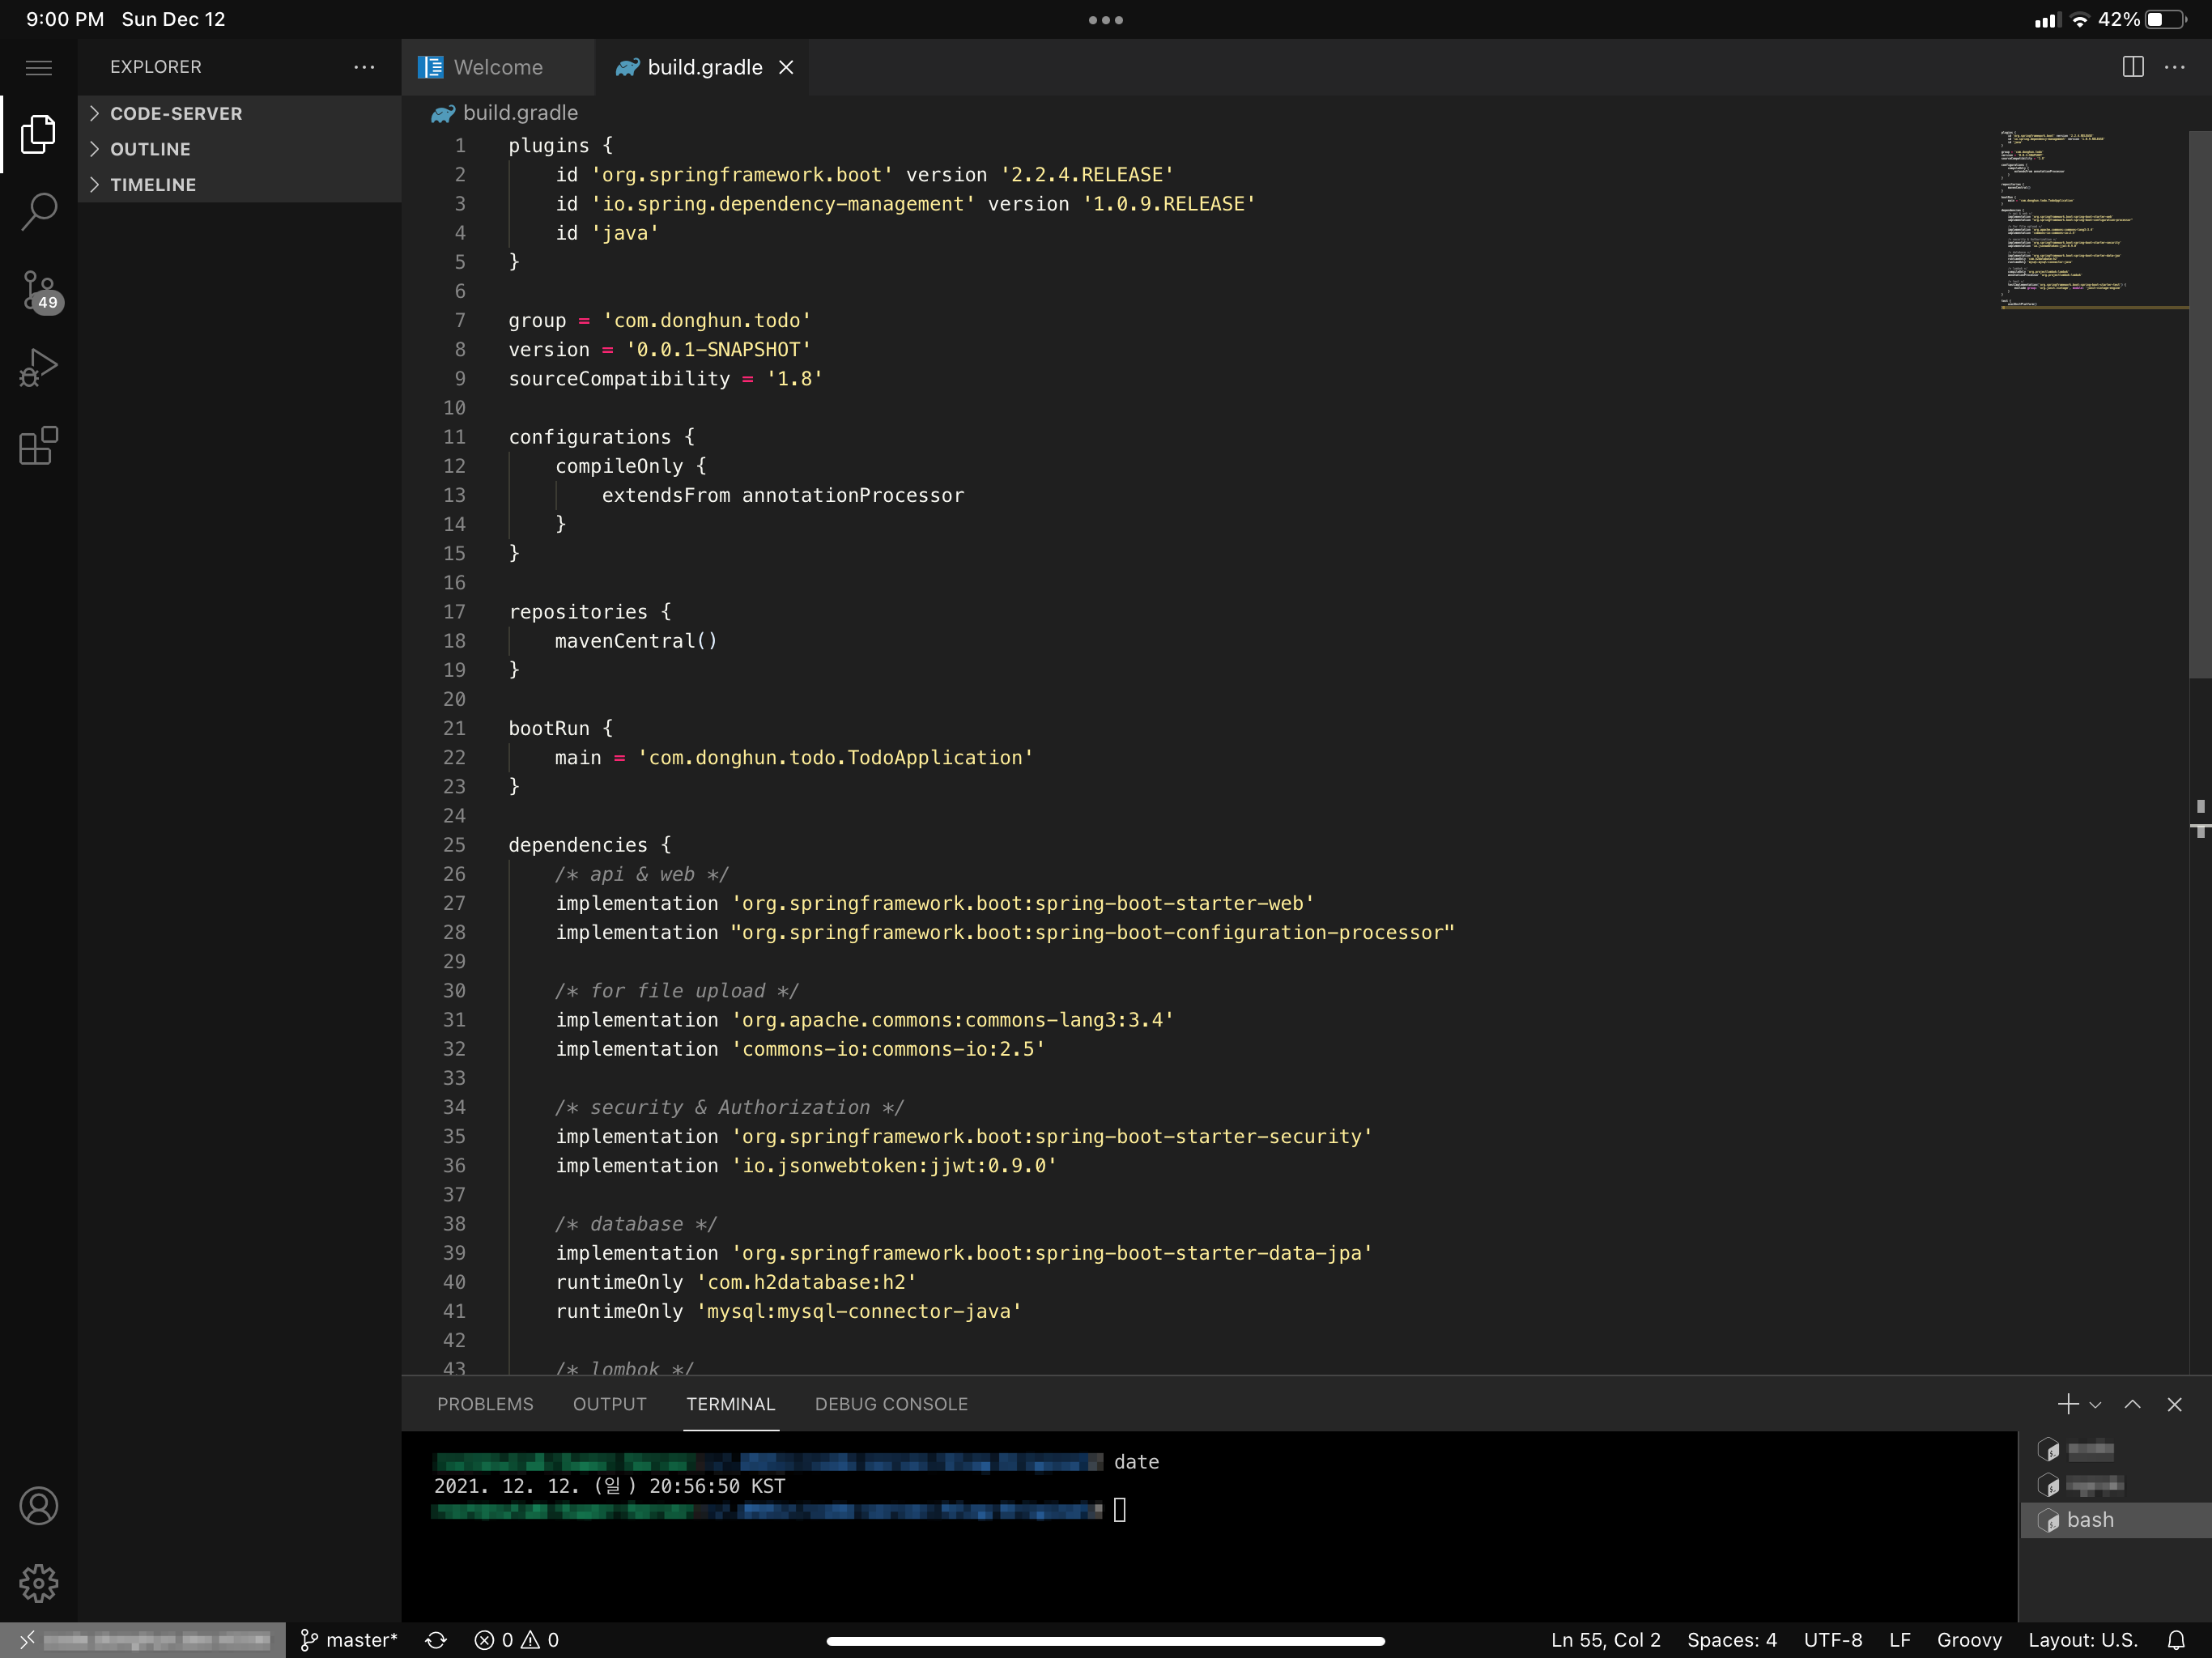This screenshot has width=2212, height=1658.
Task: Change keyboard Layout: U.S.
Action: click(2083, 1640)
